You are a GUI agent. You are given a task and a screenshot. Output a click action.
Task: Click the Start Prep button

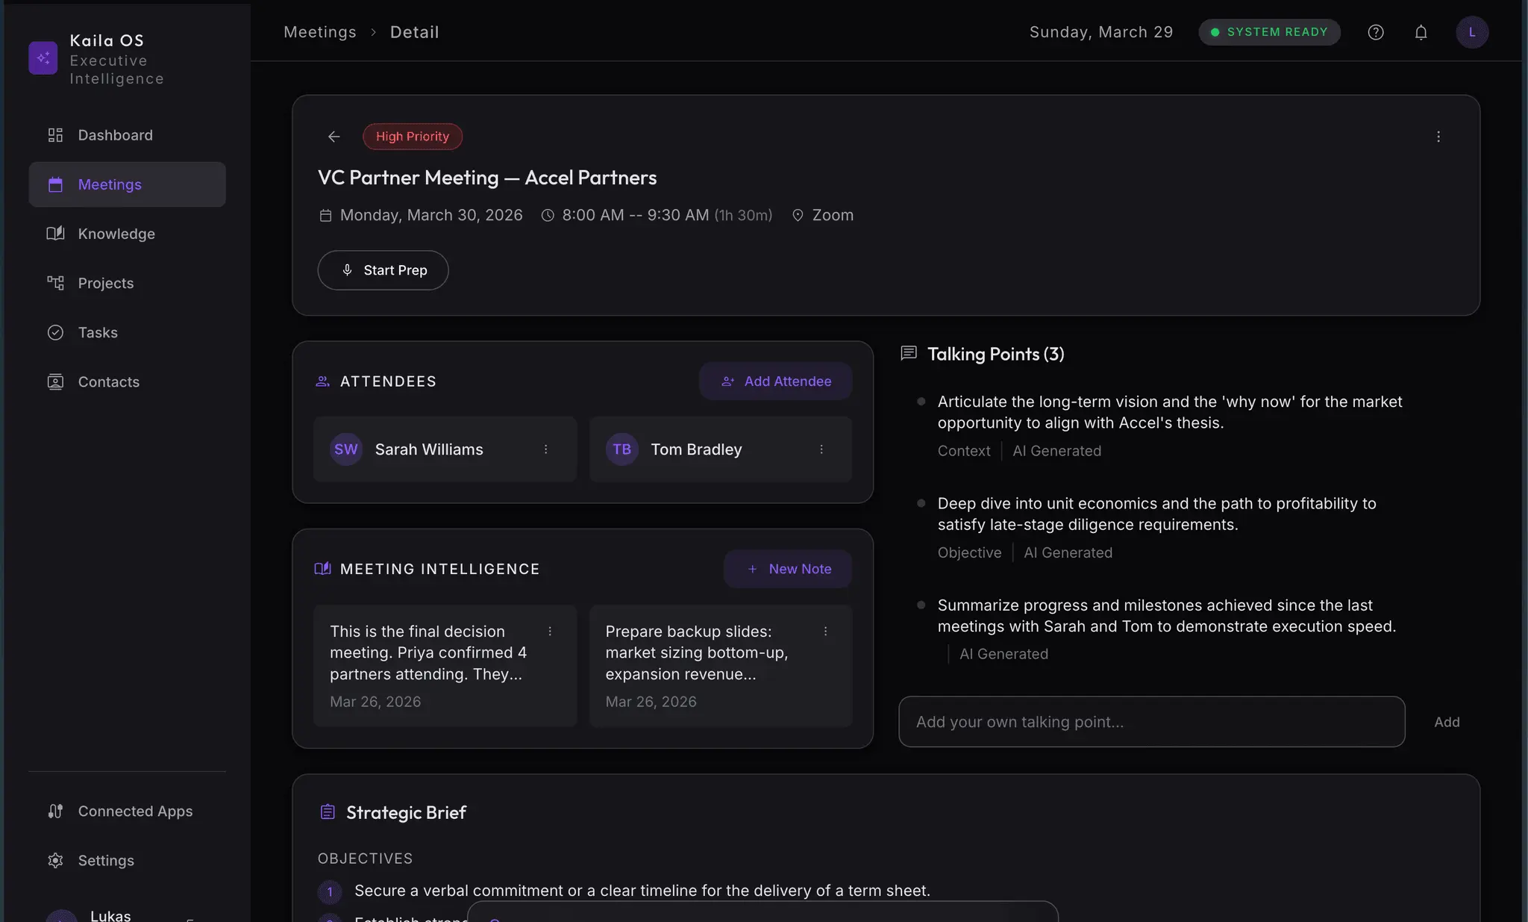pos(383,270)
